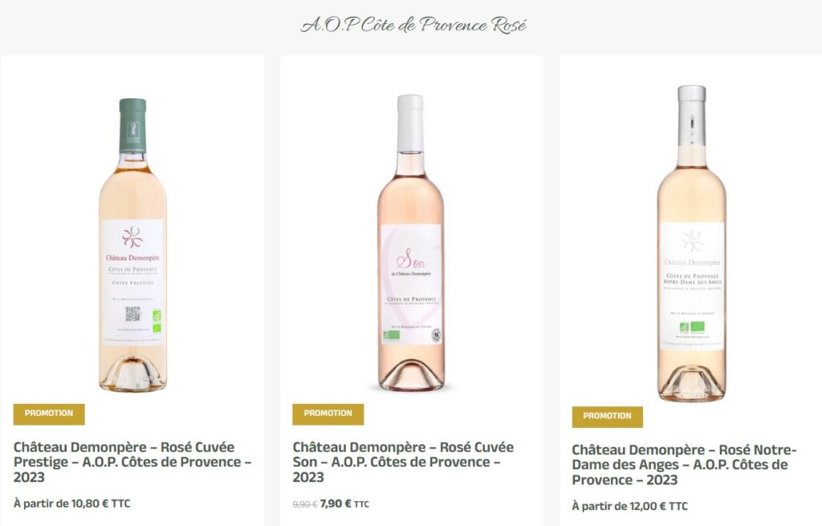This screenshot has width=822, height=526.
Task: Click the silver capsule on Notre-Dame des Anges bottle
Action: [691, 115]
